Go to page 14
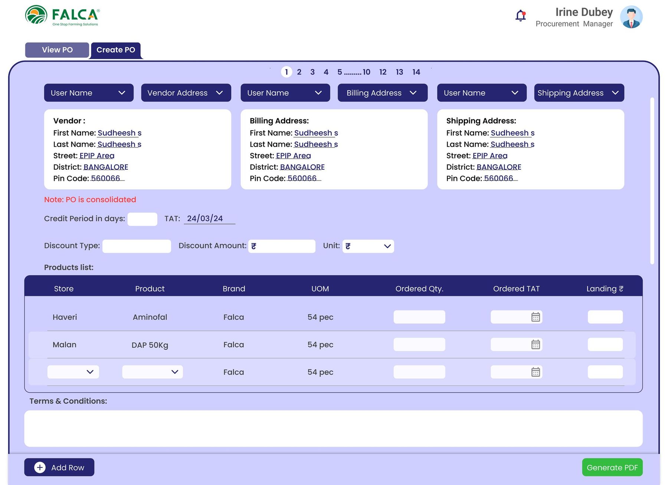The image size is (668, 485). [416, 72]
